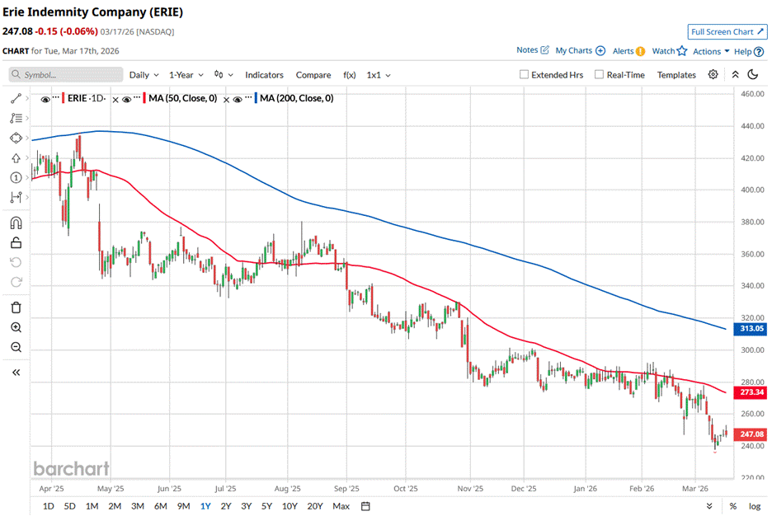Select the 6M time range
This screenshot has height=516, width=772.
[160, 505]
